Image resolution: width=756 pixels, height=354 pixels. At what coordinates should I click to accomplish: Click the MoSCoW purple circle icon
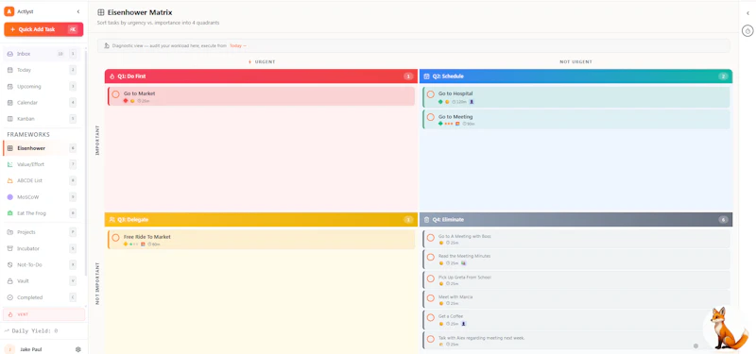pos(10,197)
